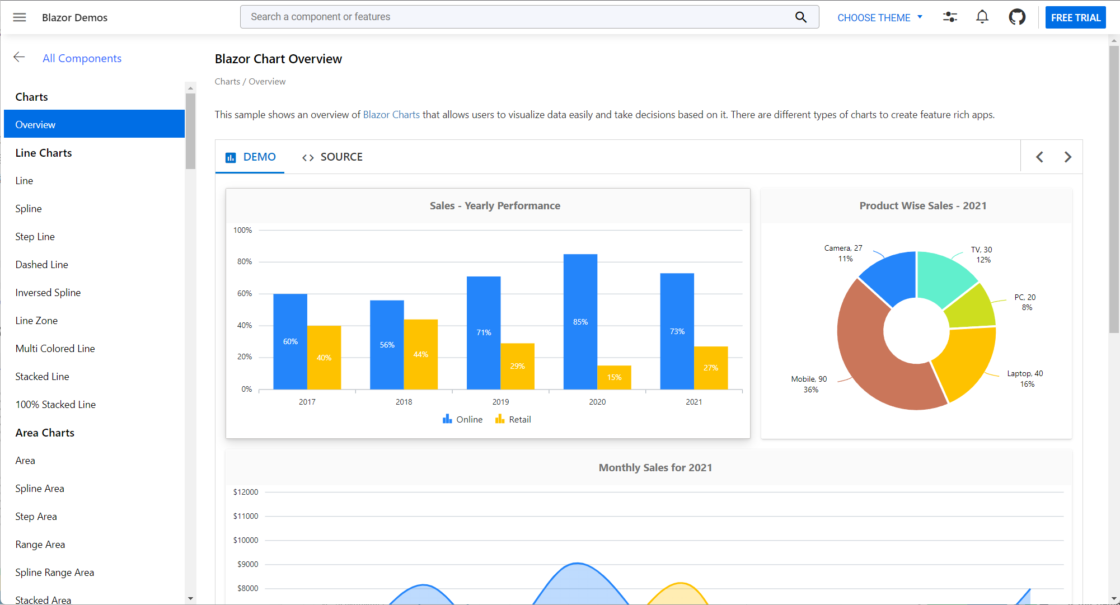Open Spline chart in sidebar

[x=29, y=209]
